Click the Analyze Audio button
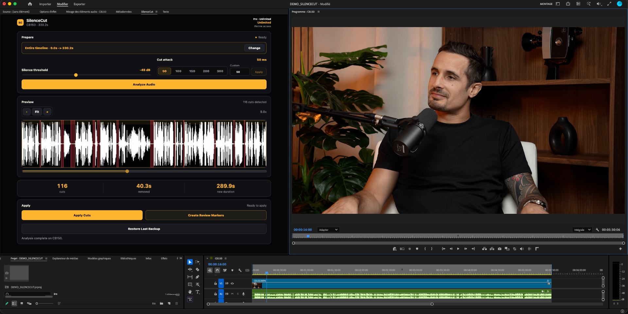 pyautogui.click(x=144, y=85)
